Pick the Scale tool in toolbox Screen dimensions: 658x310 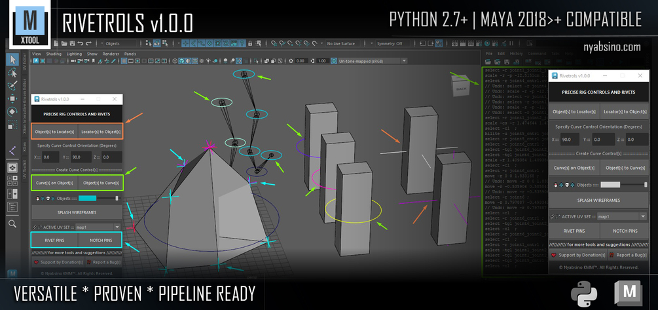[12, 125]
